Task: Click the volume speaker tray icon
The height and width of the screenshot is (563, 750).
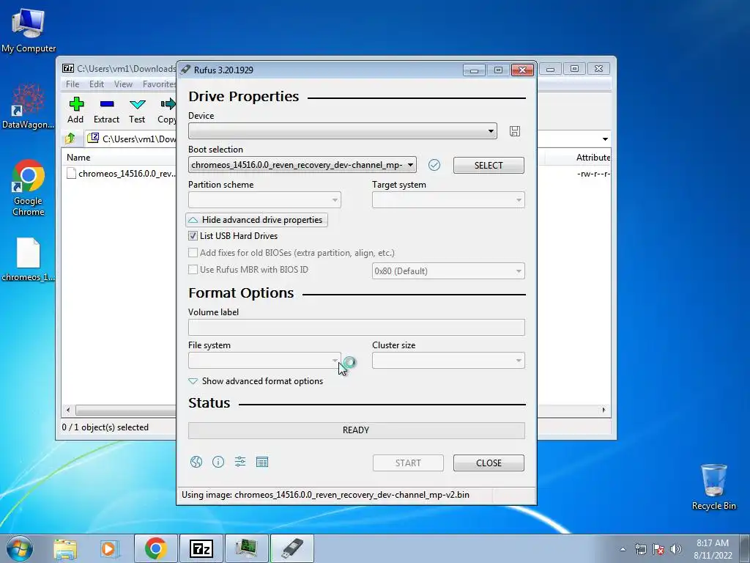Action: pos(675,549)
